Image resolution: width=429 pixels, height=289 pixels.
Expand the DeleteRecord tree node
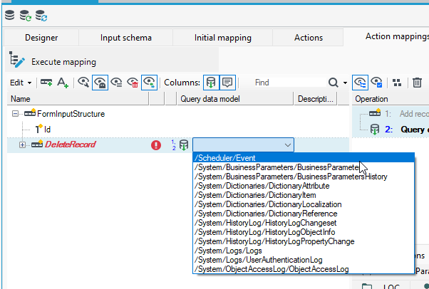tap(22, 145)
